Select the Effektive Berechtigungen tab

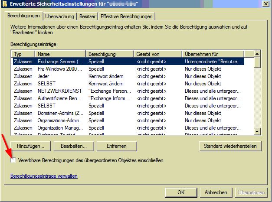(x=126, y=16)
